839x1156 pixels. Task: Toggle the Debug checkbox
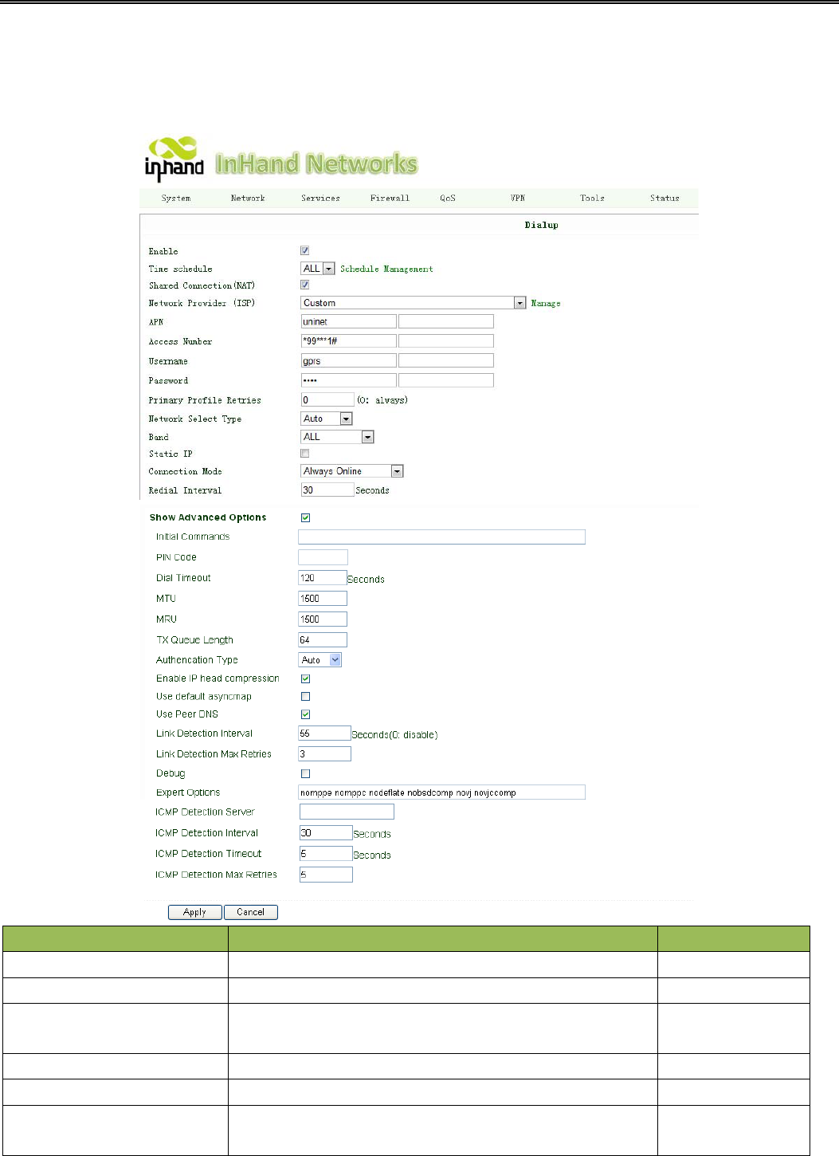point(305,774)
